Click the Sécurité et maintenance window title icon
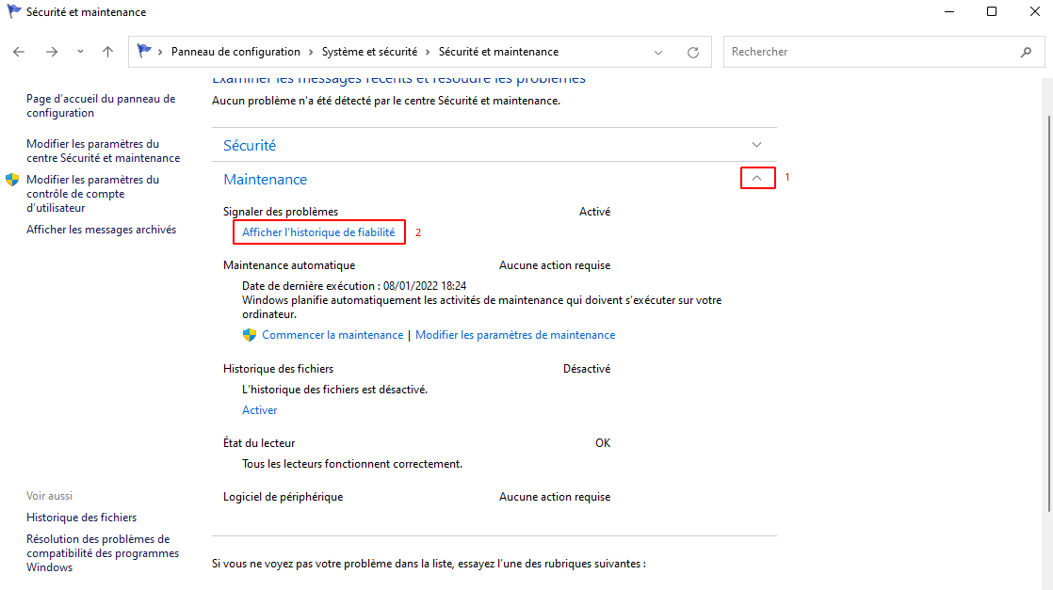This screenshot has height=590, width=1053. click(13, 11)
